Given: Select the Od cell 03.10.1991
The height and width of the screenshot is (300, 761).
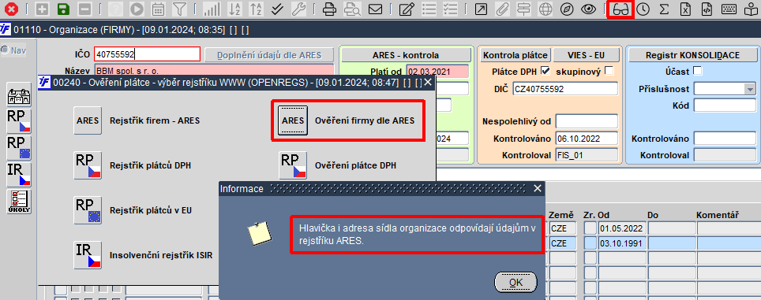Looking at the screenshot, I should pos(622,243).
